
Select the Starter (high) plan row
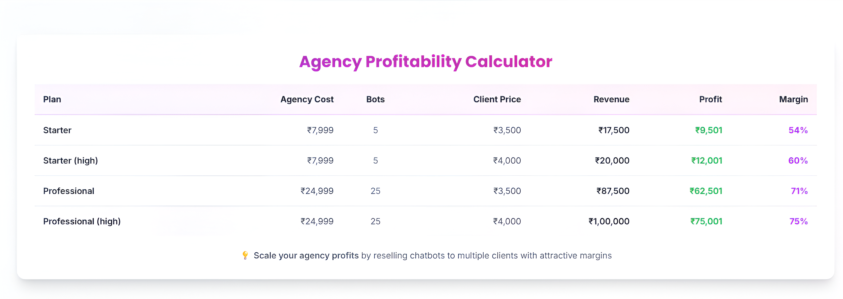pos(425,161)
